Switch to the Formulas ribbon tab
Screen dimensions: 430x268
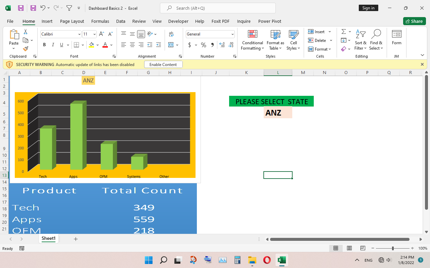(100, 21)
